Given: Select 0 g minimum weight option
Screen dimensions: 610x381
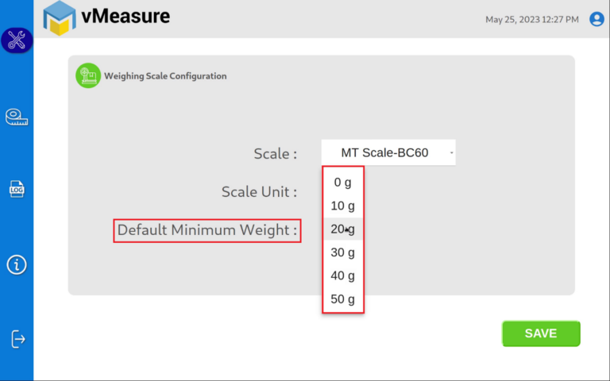Looking at the screenshot, I should [343, 182].
